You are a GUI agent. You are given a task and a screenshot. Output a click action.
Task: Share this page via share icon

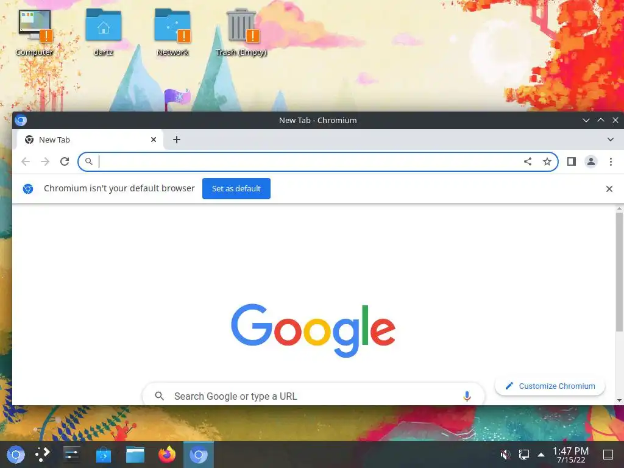(528, 161)
